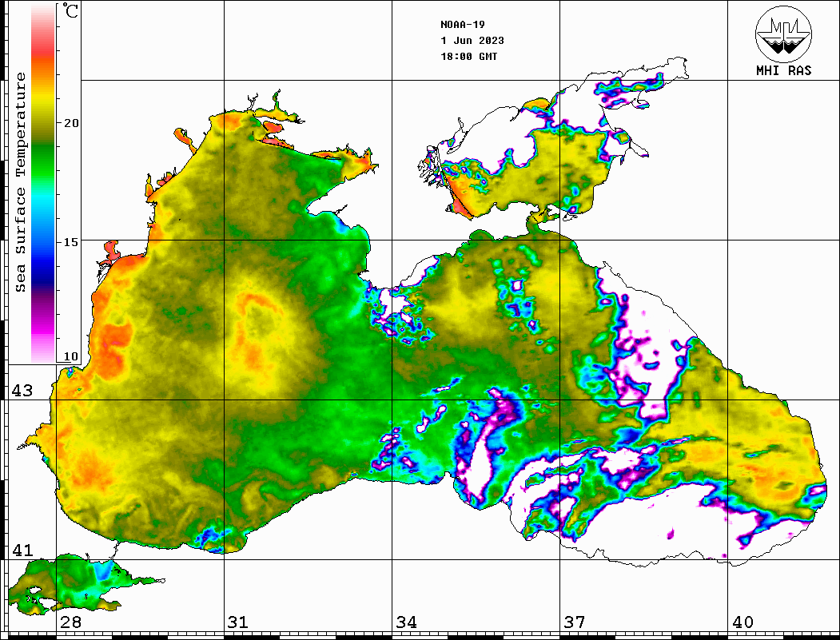Click the date text 1 Jun 2023

coord(472,41)
